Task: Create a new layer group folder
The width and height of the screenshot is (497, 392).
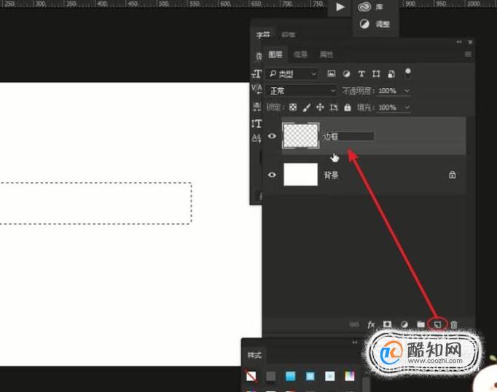Action: click(x=421, y=324)
